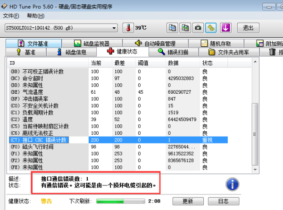This screenshot has width=283, height=210.
Task: Click data value 690290727
Action: tap(179, 92)
